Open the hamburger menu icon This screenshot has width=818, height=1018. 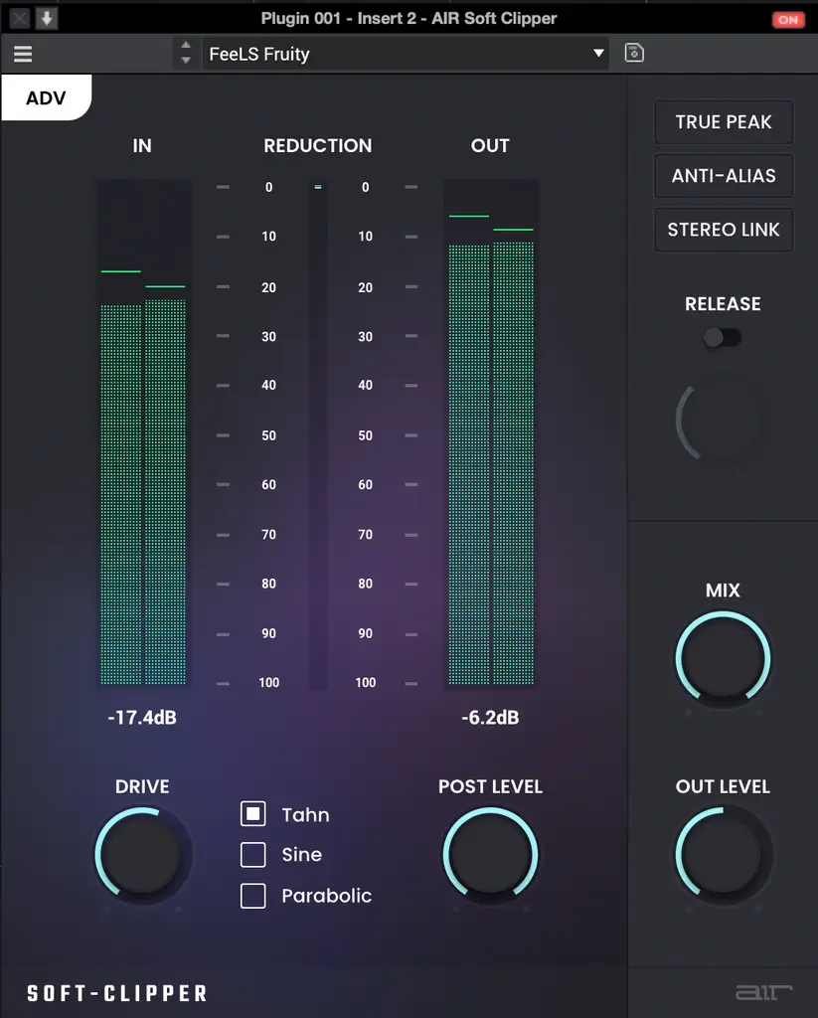pyautogui.click(x=23, y=54)
